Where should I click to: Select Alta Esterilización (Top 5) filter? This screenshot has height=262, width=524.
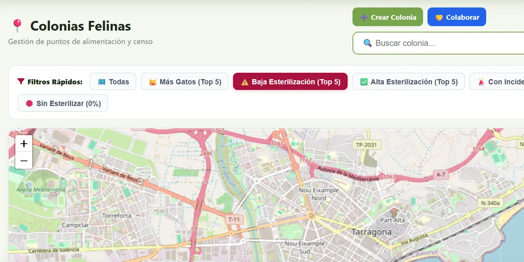tap(409, 82)
